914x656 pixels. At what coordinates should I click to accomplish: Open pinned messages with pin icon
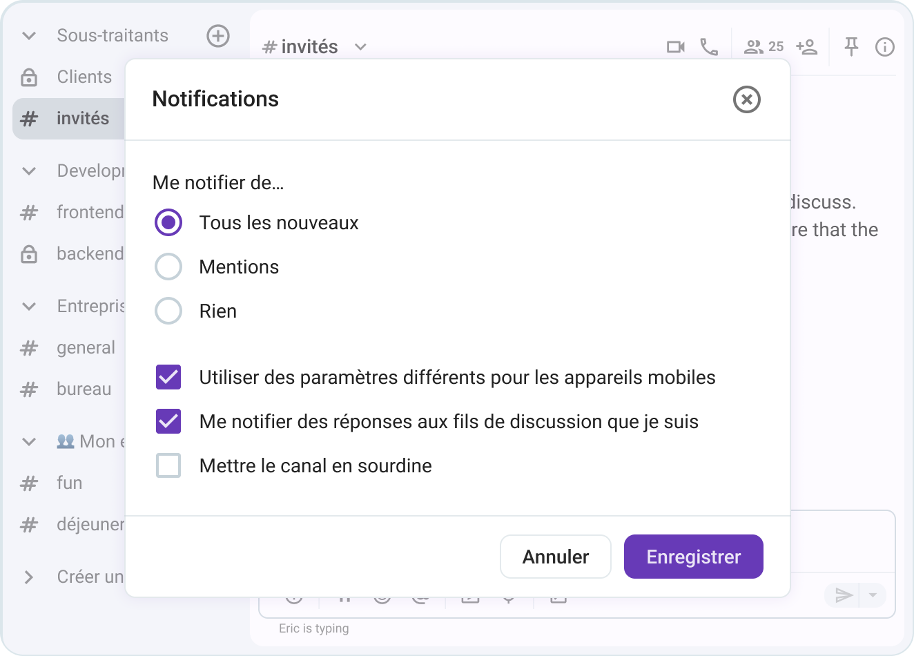coord(851,47)
